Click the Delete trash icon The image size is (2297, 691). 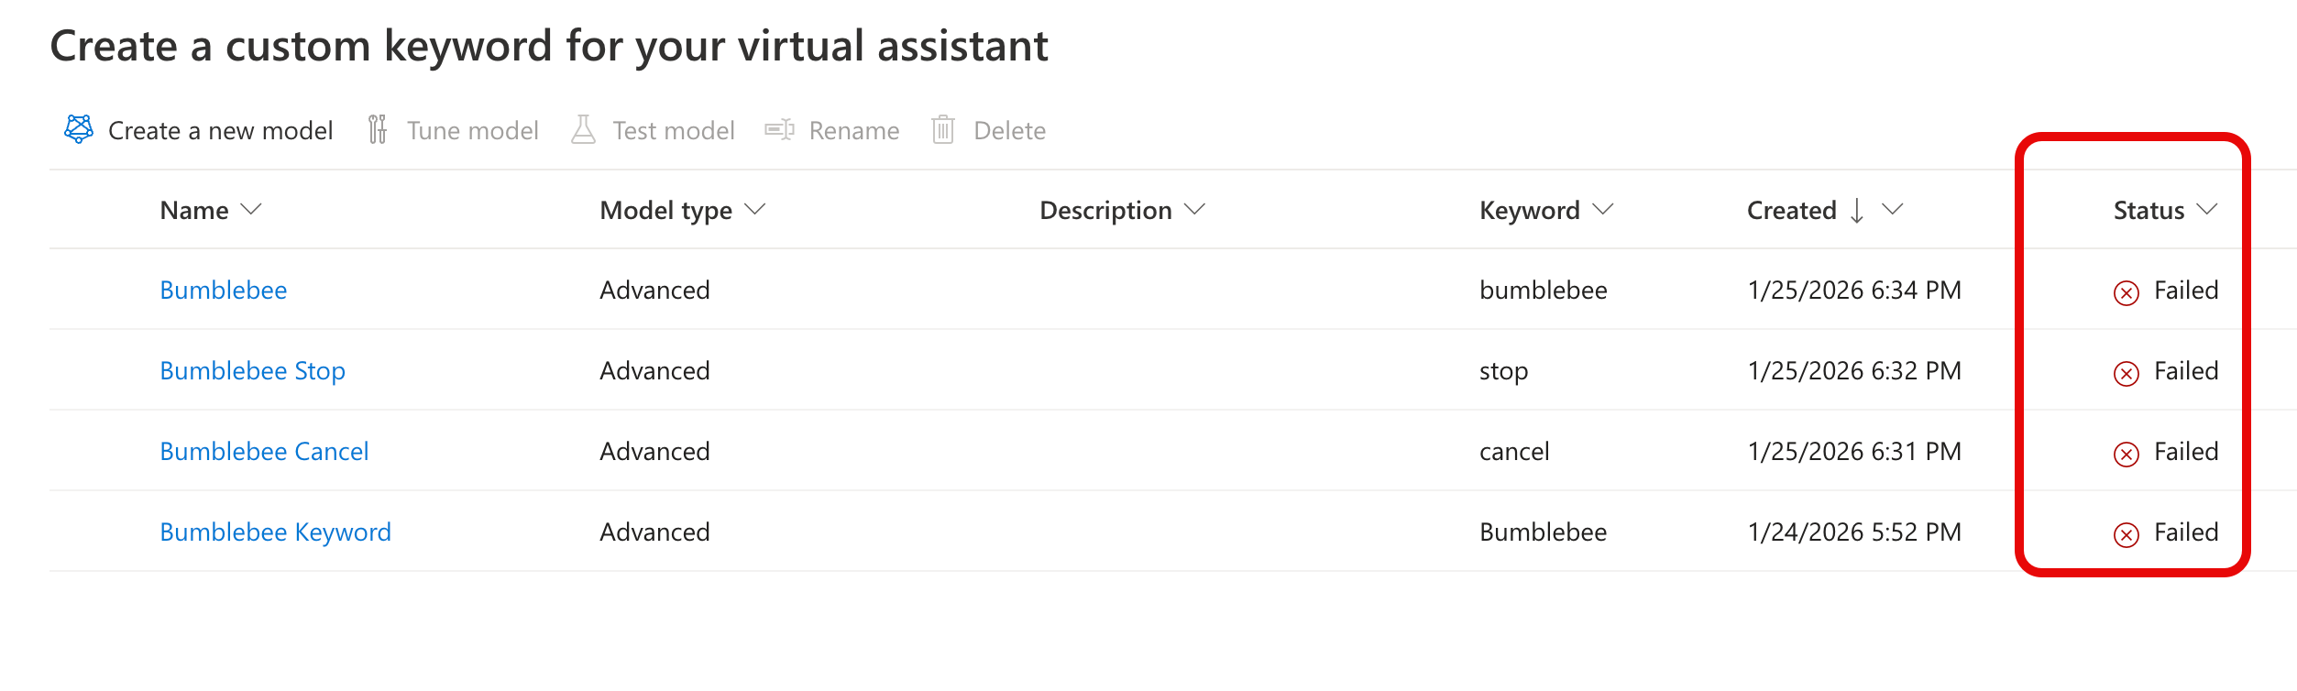point(944,129)
